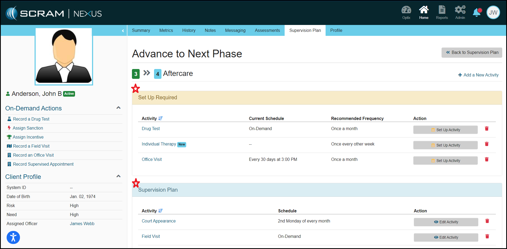Delete the Office Visit activity row
507x249 pixels.
tap(487, 160)
